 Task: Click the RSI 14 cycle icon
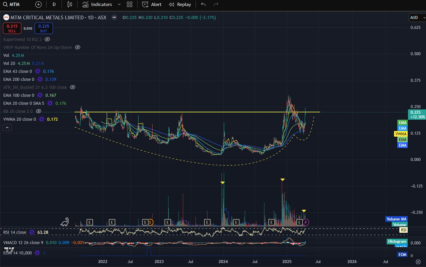(x=32, y=232)
